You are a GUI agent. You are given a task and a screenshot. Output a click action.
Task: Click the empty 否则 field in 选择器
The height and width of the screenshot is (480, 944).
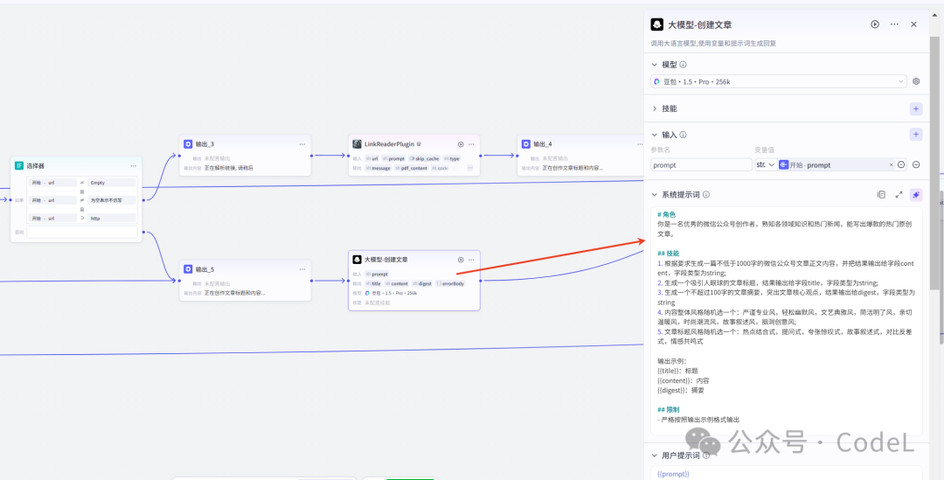[82, 232]
